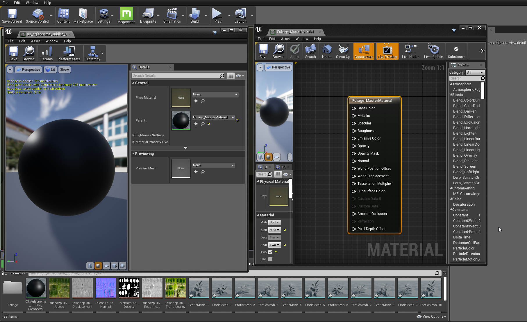Toggle property matrix grid view in Details

pyautogui.click(x=231, y=76)
